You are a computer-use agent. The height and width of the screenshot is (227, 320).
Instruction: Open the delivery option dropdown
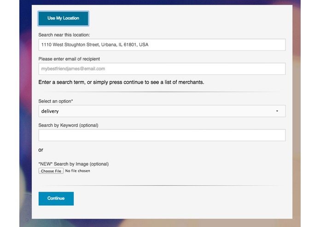pyautogui.click(x=162, y=111)
